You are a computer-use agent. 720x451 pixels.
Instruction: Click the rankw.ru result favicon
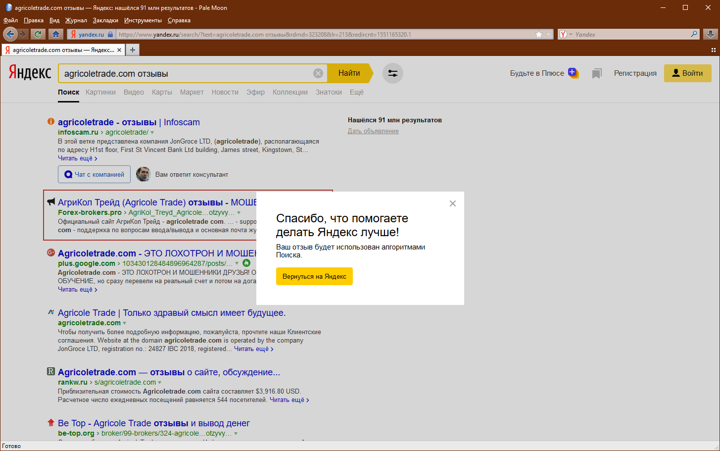(x=50, y=371)
